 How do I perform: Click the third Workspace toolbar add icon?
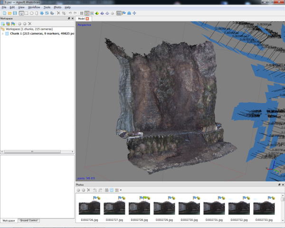point(13,24)
